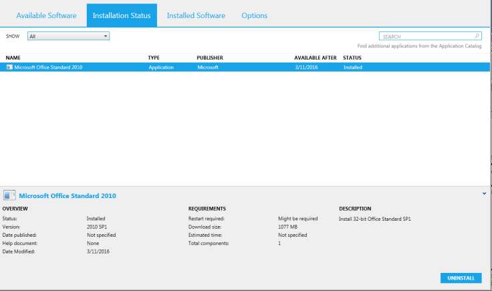Go to the Options tab
The width and height of the screenshot is (492, 291).
click(x=254, y=15)
